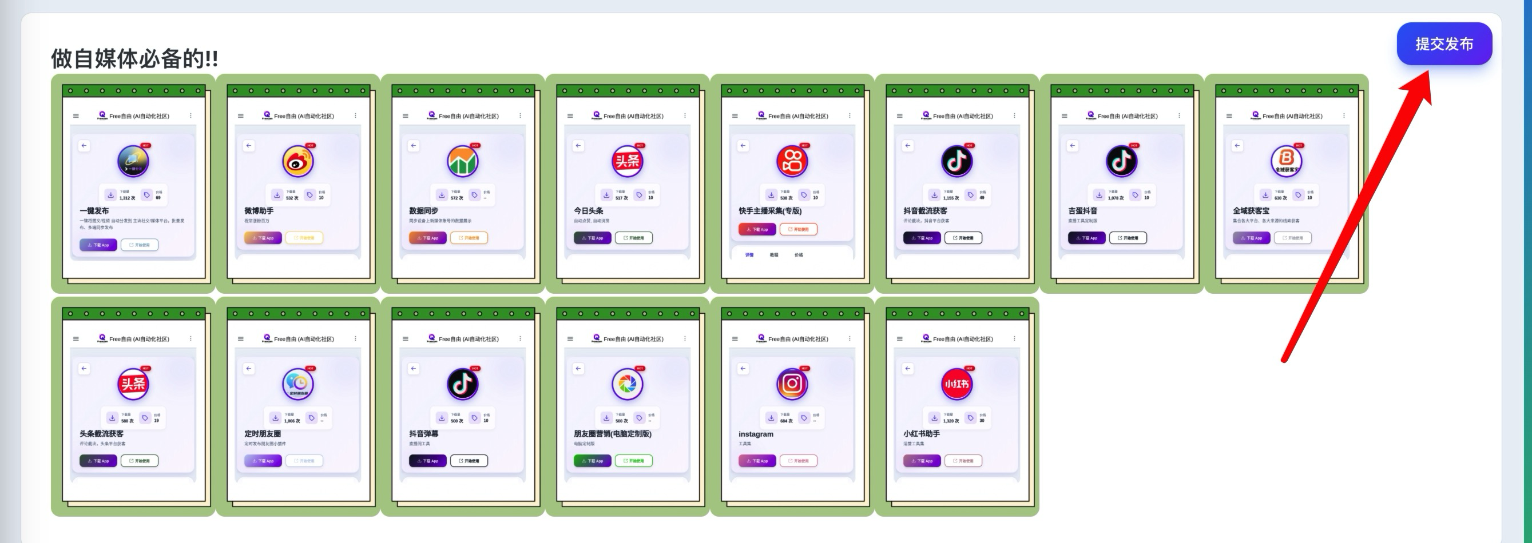Click the 小红书 red logo icon

[956, 384]
